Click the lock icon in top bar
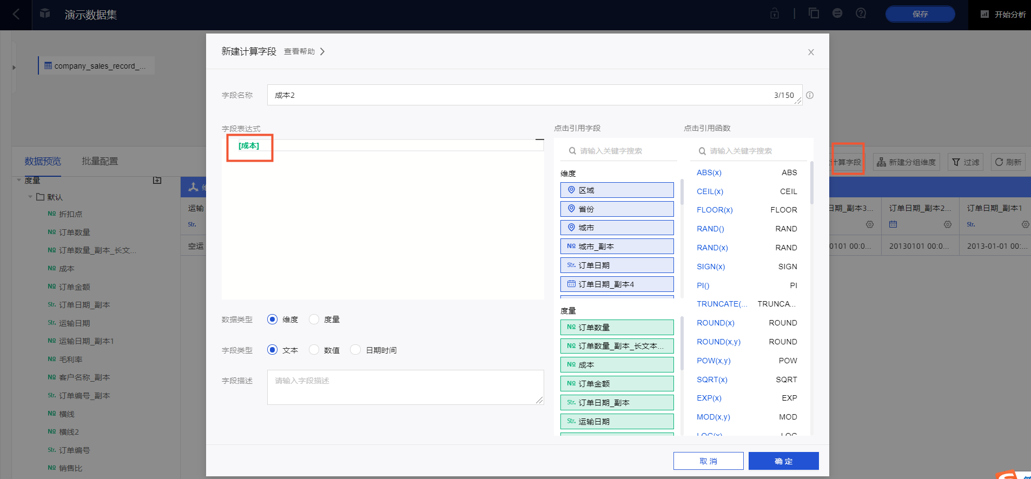The width and height of the screenshot is (1031, 479). click(775, 14)
